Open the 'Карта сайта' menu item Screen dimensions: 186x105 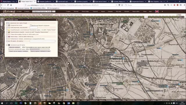(136, 11)
